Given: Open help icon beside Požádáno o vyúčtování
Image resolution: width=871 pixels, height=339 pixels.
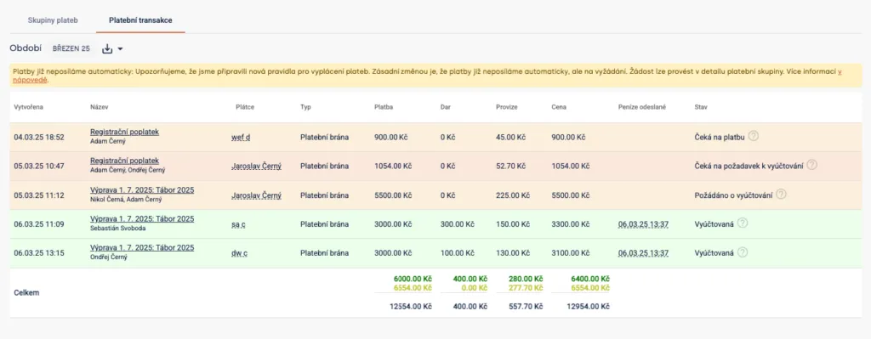Looking at the screenshot, I should pos(782,195).
